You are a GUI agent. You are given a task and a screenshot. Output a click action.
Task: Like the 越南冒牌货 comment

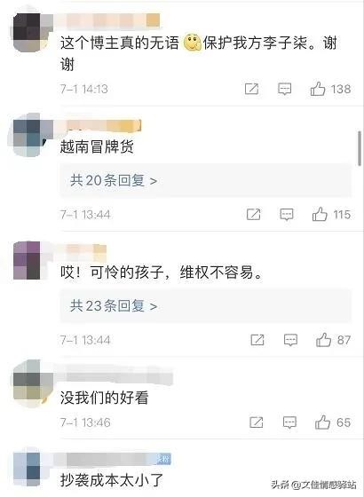pyautogui.click(x=320, y=214)
